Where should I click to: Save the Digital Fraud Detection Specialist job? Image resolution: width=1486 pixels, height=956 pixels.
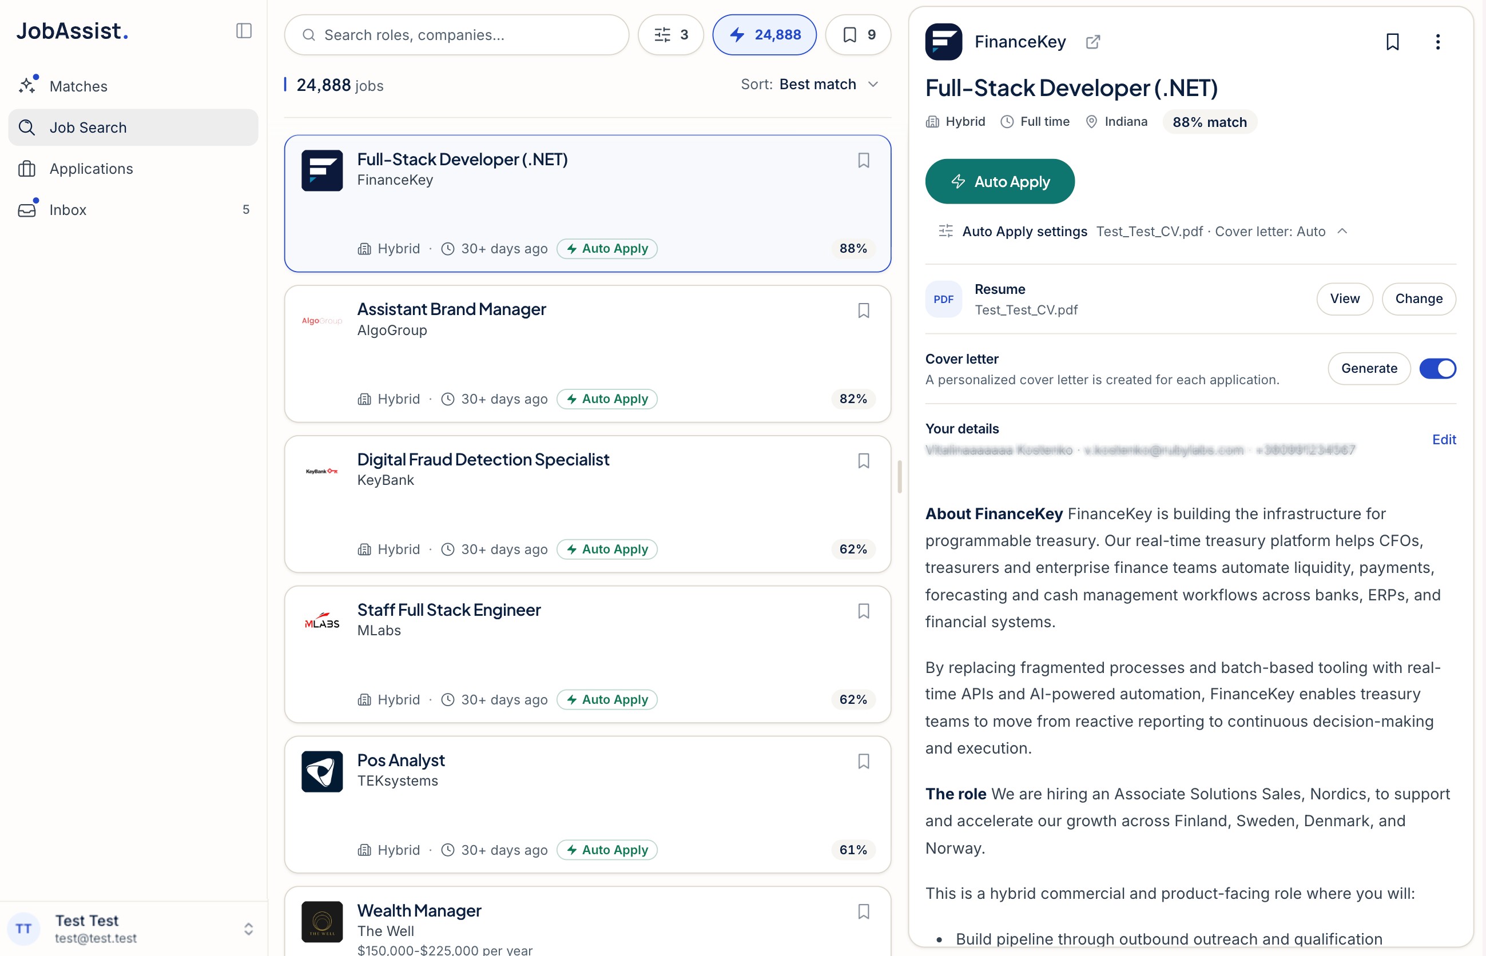[x=863, y=461]
